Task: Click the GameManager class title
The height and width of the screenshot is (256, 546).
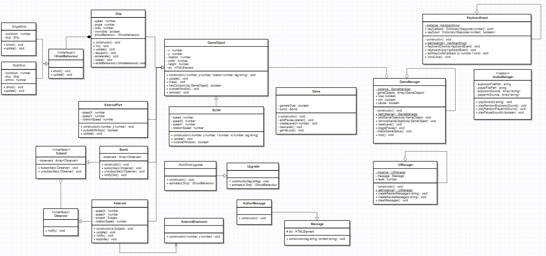Action: tap(410, 82)
